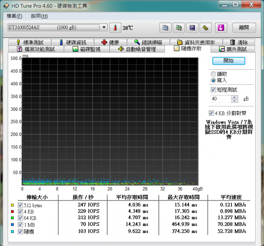Click the 平均存取時間 column header
Image resolution: width=264 pixels, height=246 pixels.
(132, 197)
